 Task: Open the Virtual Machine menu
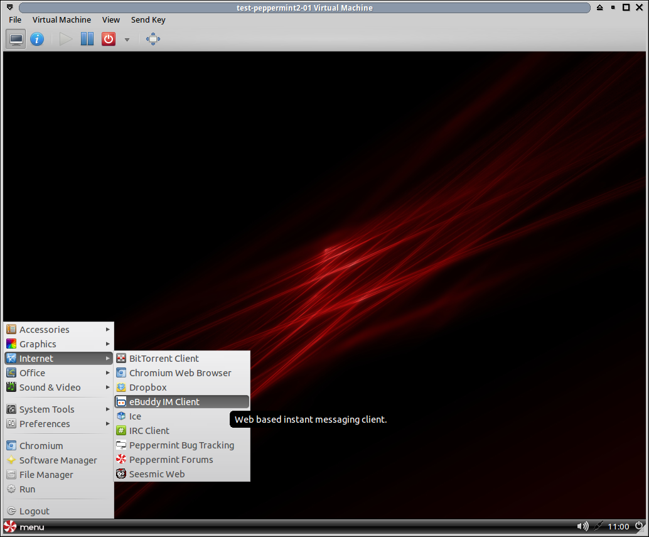62,20
